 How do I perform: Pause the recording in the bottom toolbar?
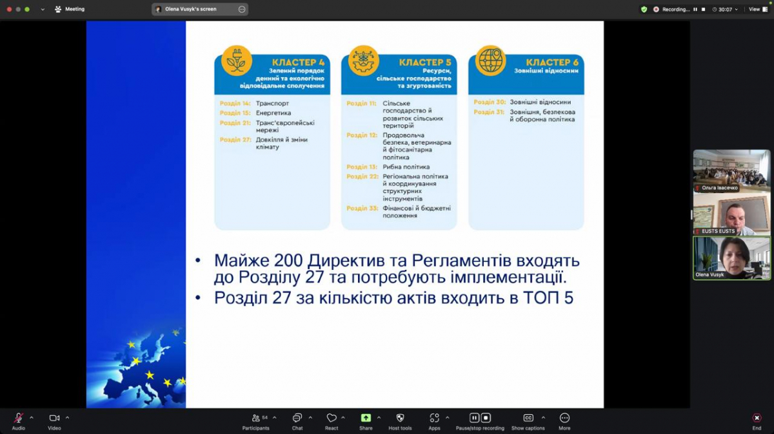click(474, 418)
